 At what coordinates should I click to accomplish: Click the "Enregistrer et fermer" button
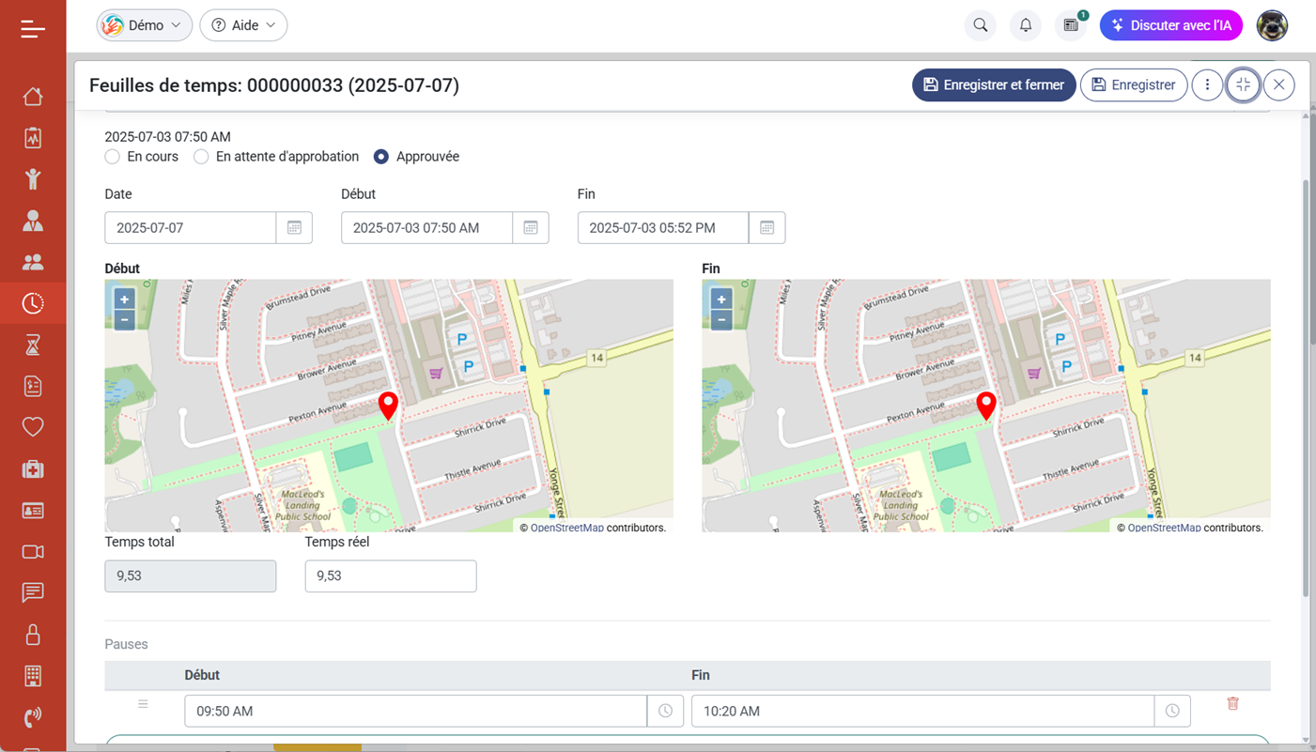pyautogui.click(x=994, y=85)
